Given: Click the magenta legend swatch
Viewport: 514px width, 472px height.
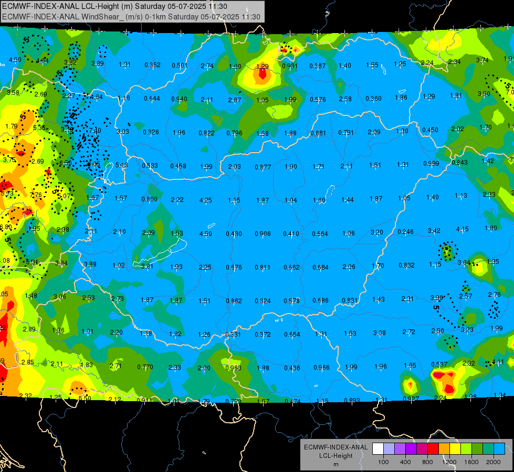Looking at the screenshot, I should (422, 449).
